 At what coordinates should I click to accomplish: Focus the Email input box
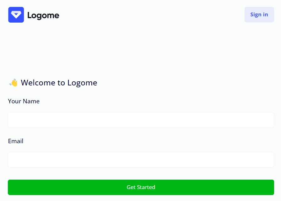click(141, 160)
